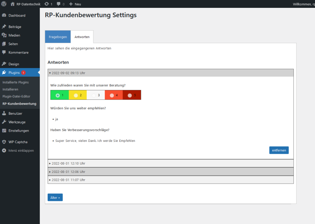Click the collapse menu arrow icon
The image size is (315, 224).
[x=4, y=151]
